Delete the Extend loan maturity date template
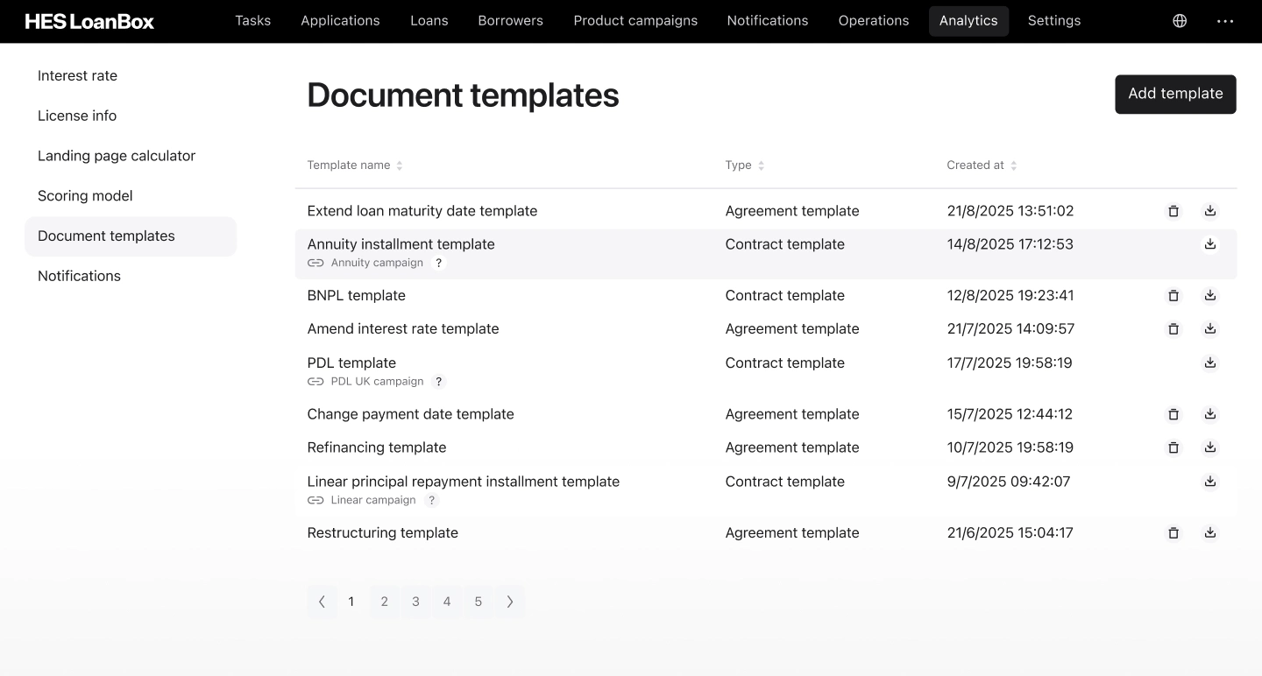This screenshot has width=1262, height=676. [x=1173, y=211]
